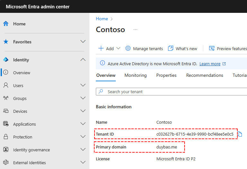Click the Manage tenants gear icon

(x=128, y=48)
